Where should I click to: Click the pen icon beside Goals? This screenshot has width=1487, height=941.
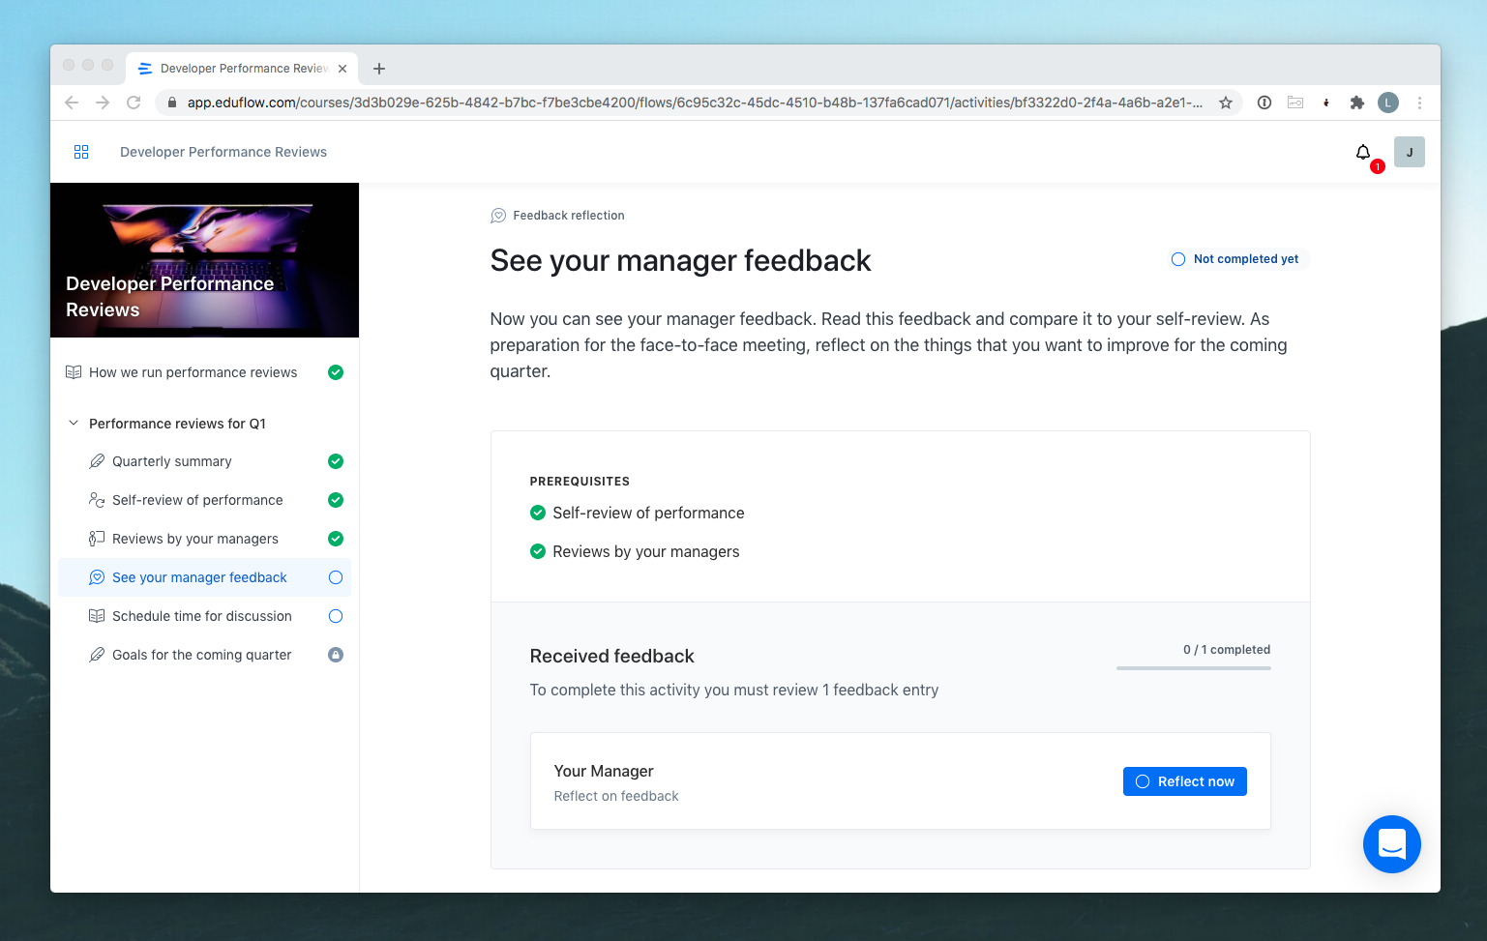pos(97,655)
